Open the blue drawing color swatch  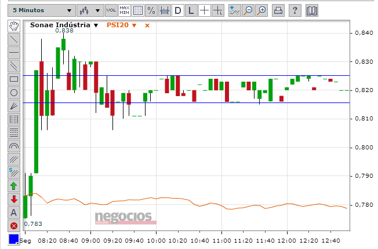pos(14,239)
